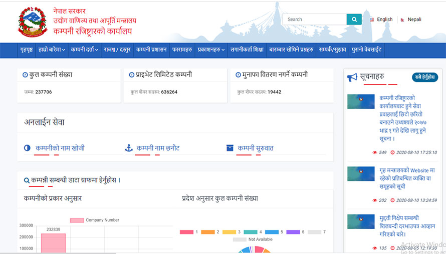
Task: Click the magnifier icon beside डाटा ग्राफमा हेर्नुहोस
Action: (x=27, y=180)
